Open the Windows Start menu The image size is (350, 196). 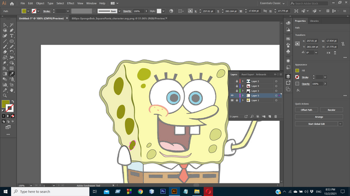coord(5,191)
